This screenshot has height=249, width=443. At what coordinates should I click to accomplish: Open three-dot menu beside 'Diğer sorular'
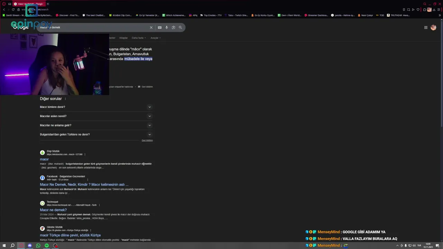pyautogui.click(x=65, y=99)
